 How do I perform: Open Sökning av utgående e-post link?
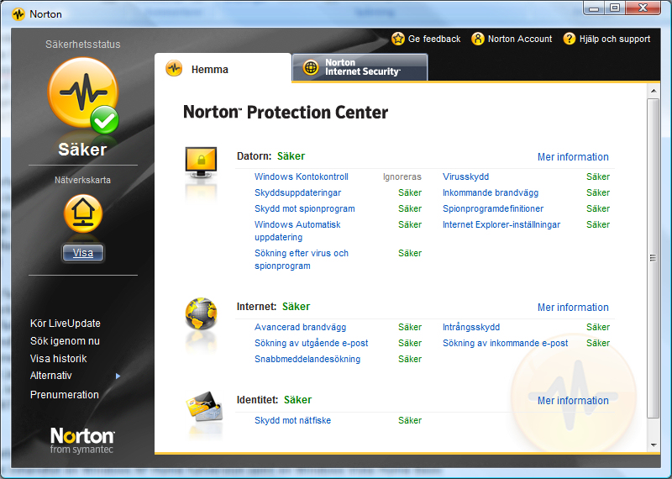(311, 343)
